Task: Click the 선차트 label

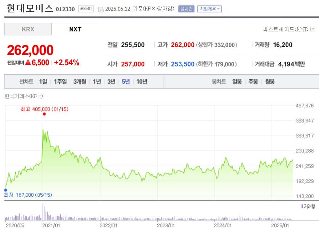Action: [26, 82]
